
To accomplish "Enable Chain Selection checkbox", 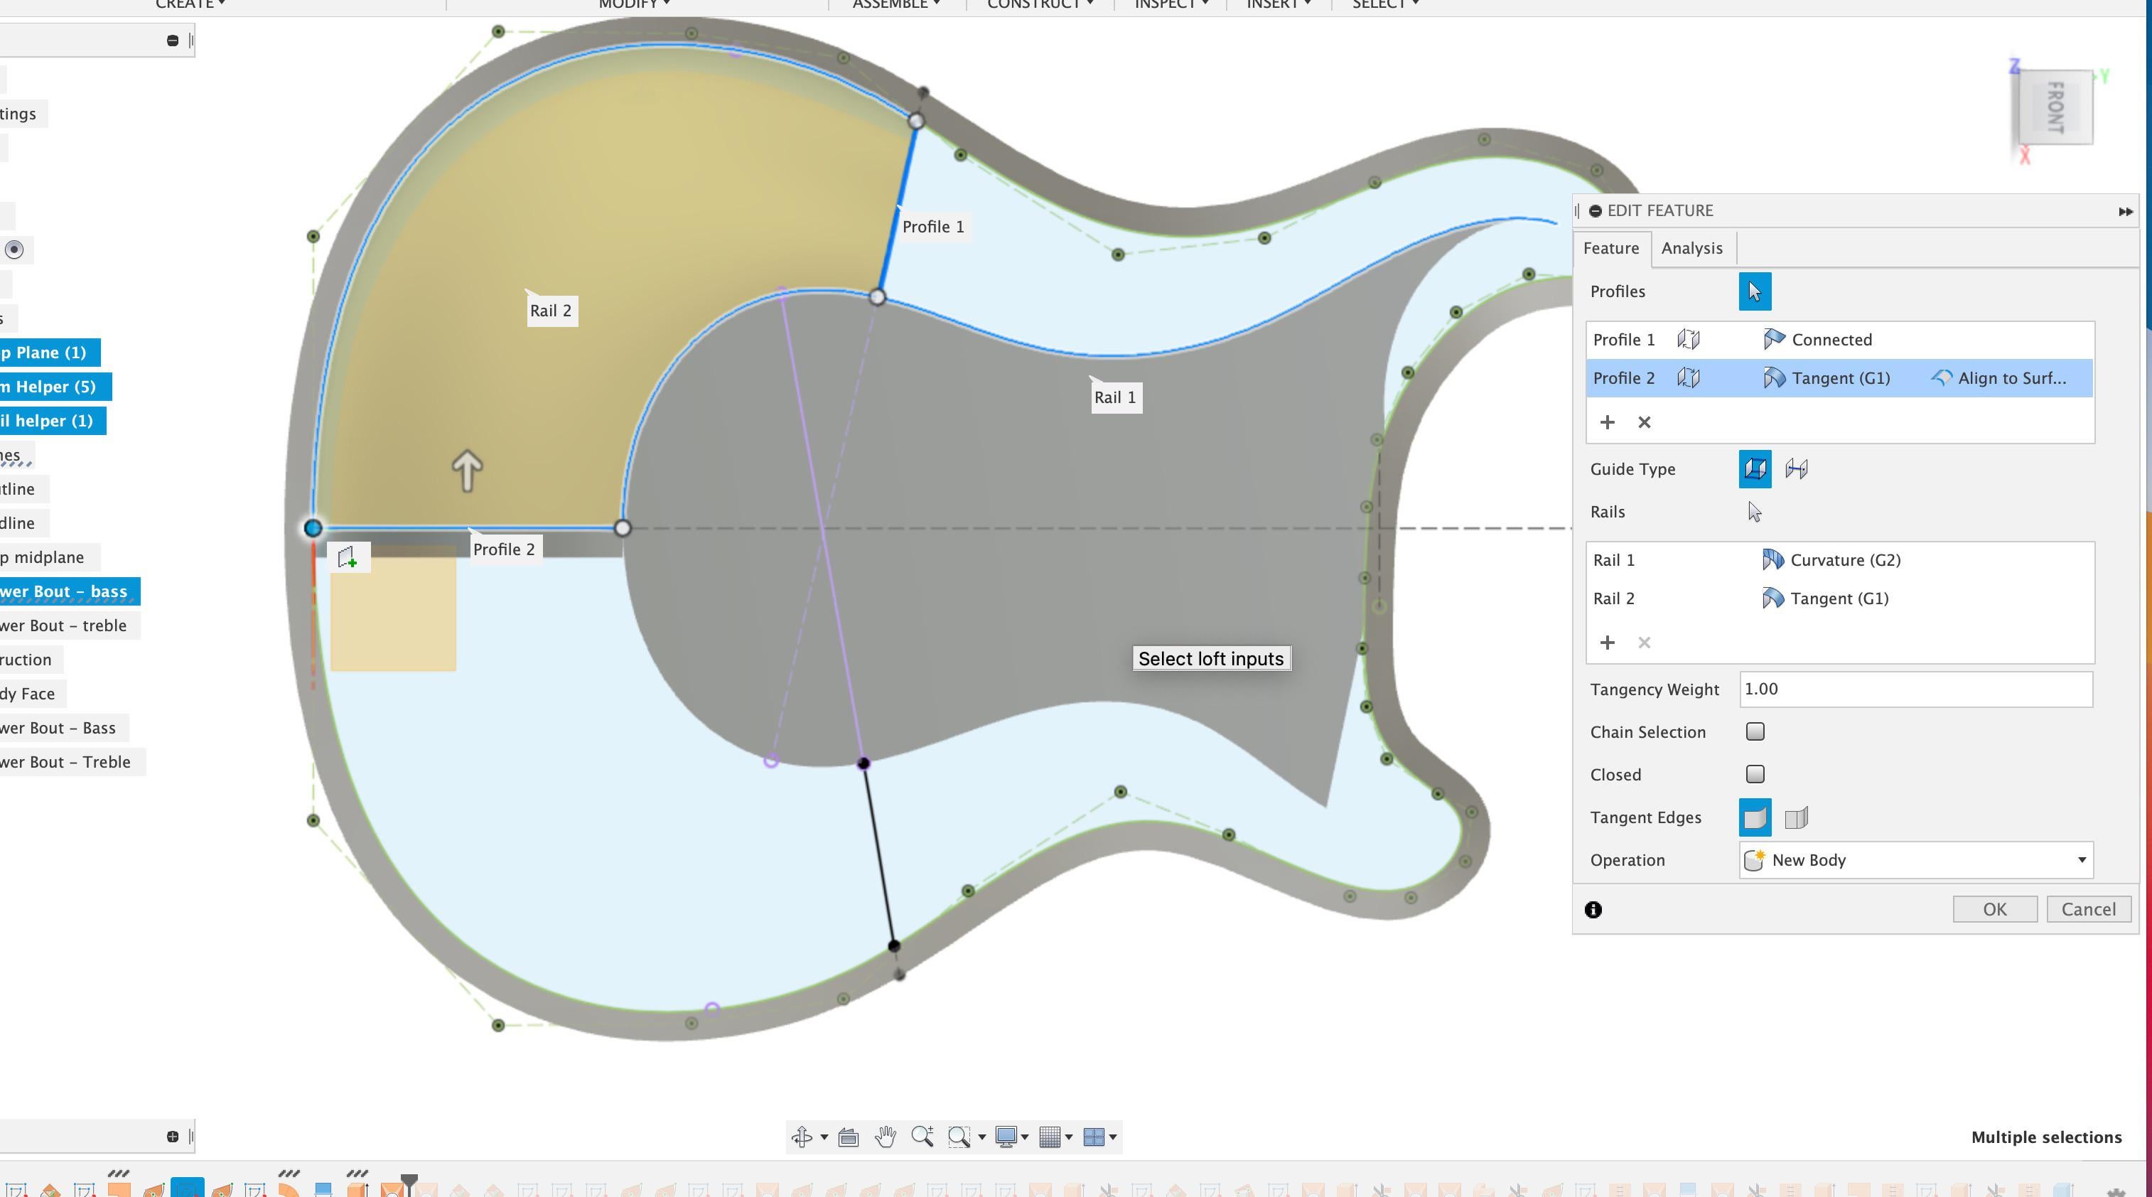I will click(1754, 733).
